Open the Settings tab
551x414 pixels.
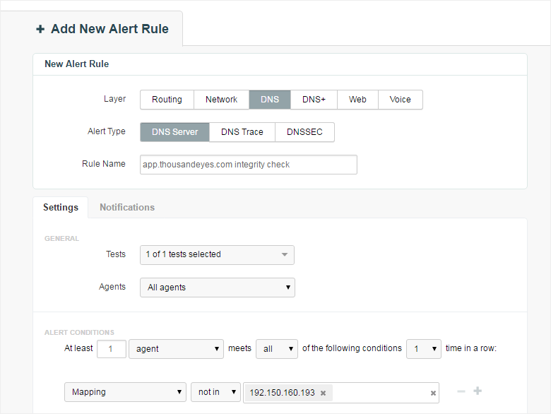click(61, 208)
